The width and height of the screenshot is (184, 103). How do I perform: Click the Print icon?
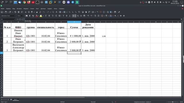pos(18,12)
